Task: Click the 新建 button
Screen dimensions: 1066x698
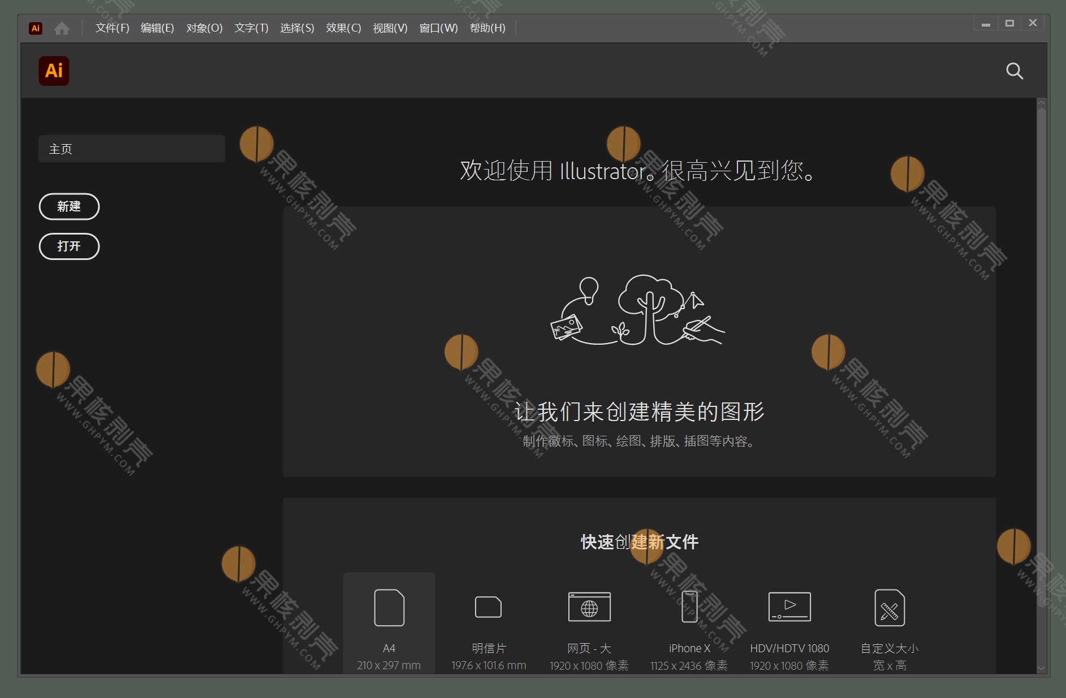Action: [x=69, y=206]
